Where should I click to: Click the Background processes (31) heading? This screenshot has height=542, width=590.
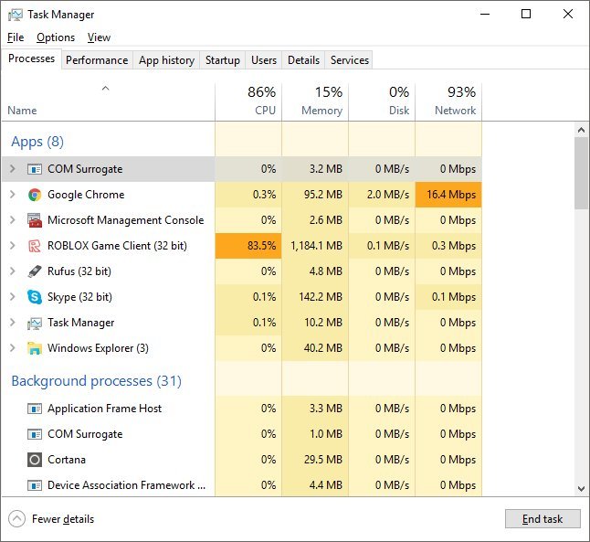[x=96, y=381]
